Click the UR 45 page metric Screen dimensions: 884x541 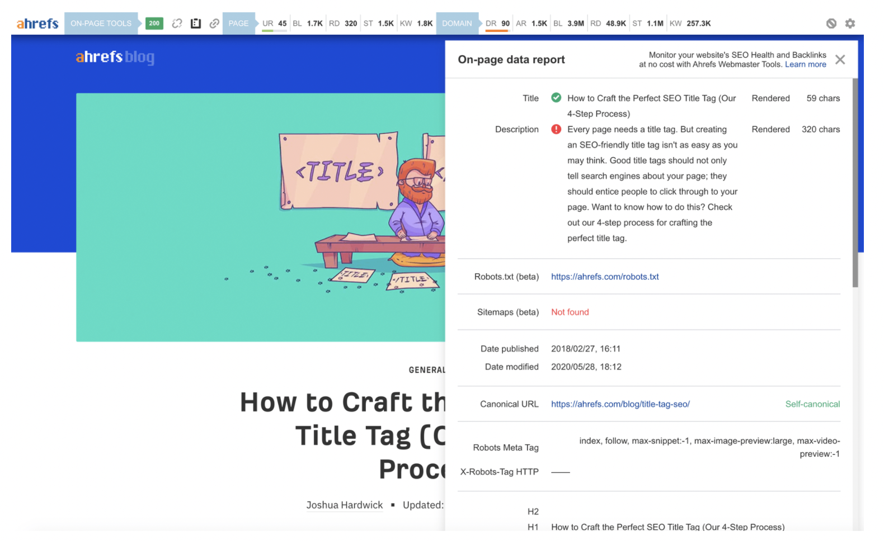tap(274, 23)
